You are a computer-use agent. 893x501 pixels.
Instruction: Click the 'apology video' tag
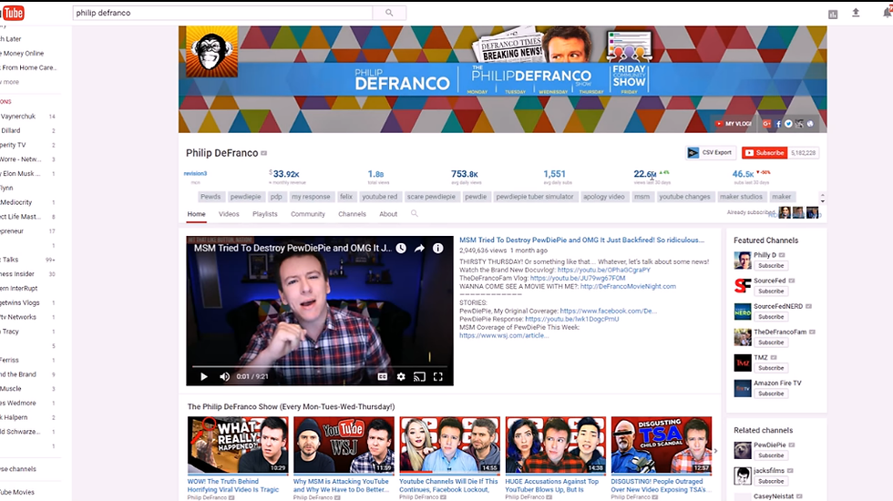pyautogui.click(x=603, y=197)
